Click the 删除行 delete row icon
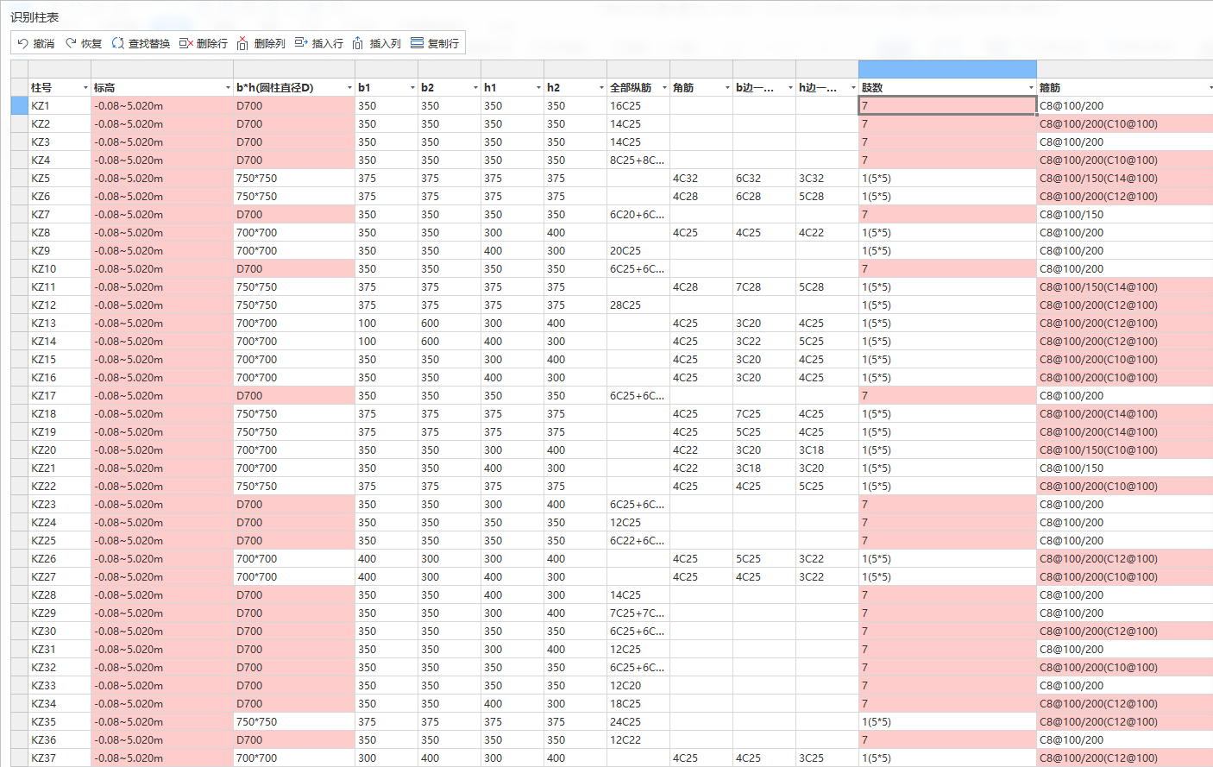 pos(185,43)
